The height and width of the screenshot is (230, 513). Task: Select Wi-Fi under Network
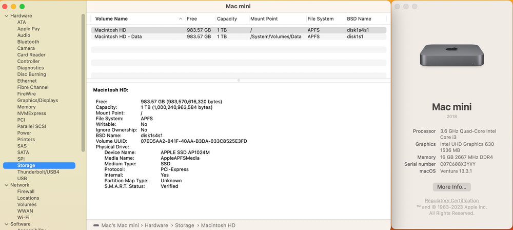tap(23, 218)
